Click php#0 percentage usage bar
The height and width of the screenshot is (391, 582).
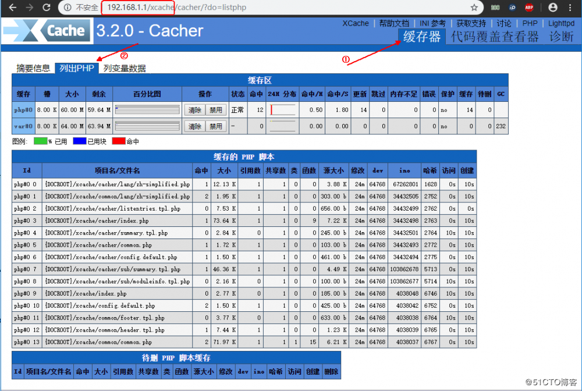pos(147,110)
